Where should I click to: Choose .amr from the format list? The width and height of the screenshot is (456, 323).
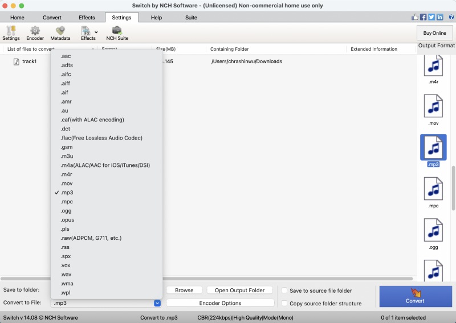tap(107, 101)
